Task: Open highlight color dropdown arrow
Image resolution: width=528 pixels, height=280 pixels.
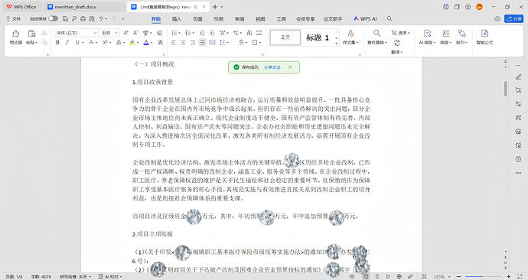Action: pyautogui.click(x=138, y=43)
